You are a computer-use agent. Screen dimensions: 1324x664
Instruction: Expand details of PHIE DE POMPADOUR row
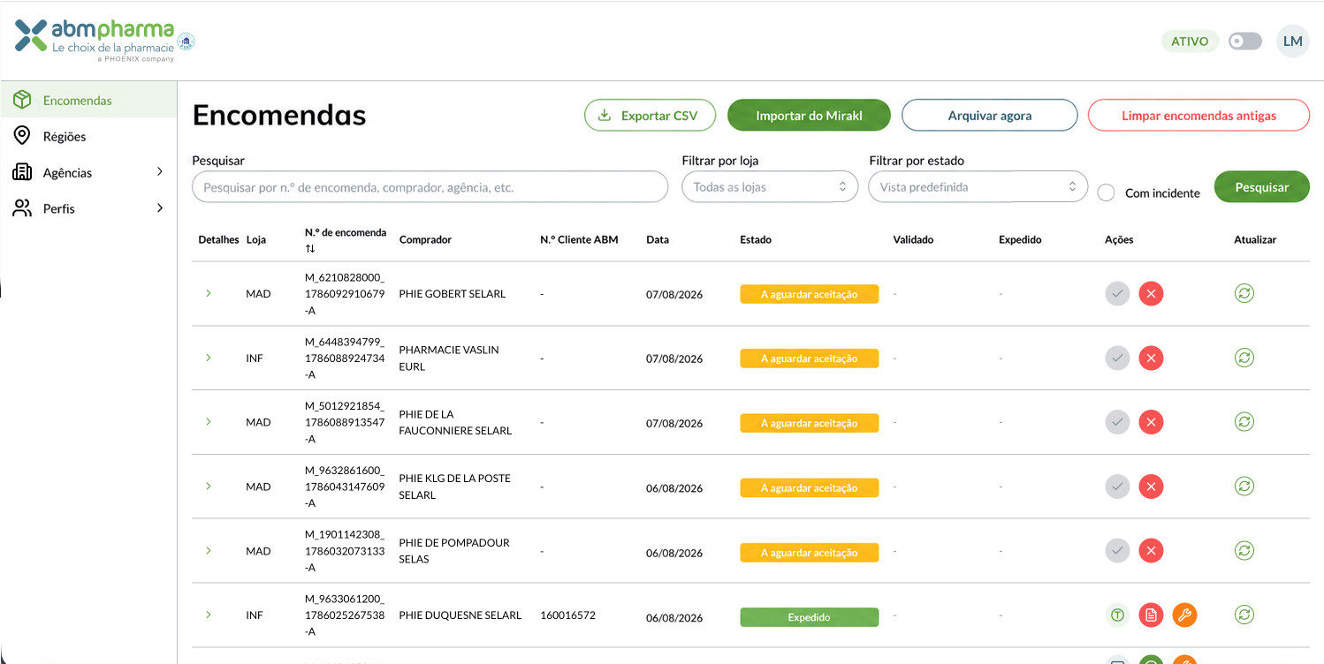coord(209,551)
